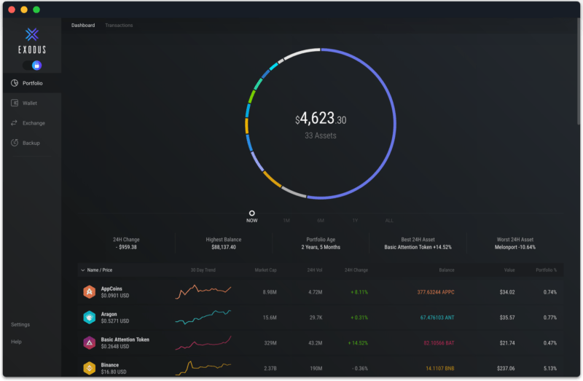Screen dimensions: 583x381
Task: Click the large purple donut chart segment
Action: coord(394,124)
